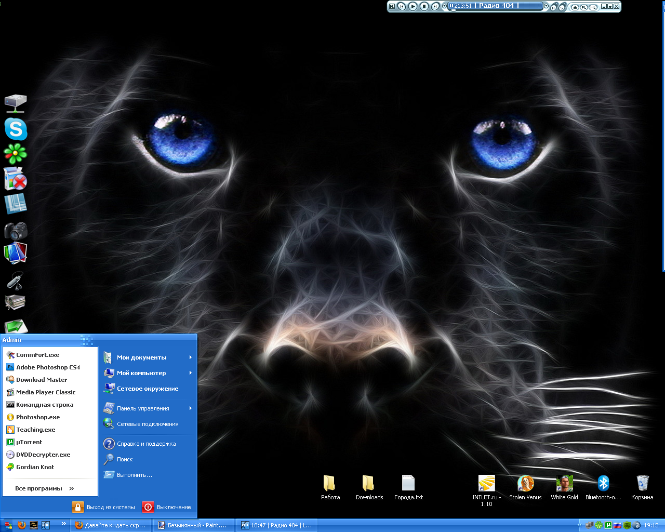Click the eject/open file button in the player
Screen dimensions: 665x532
click(575, 7)
